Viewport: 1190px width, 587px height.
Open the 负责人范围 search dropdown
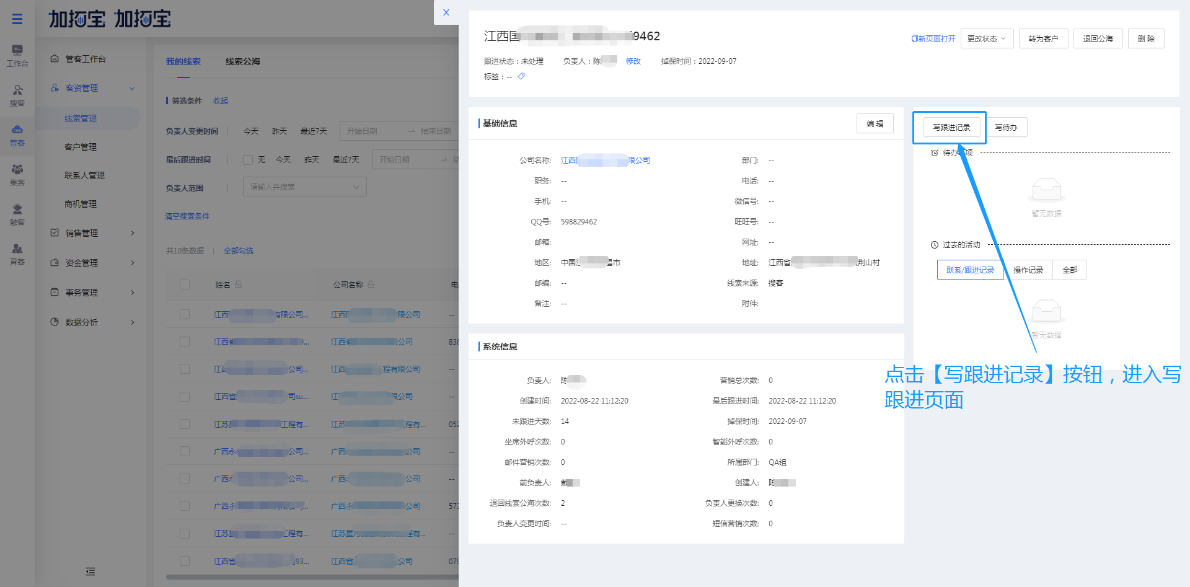[304, 187]
